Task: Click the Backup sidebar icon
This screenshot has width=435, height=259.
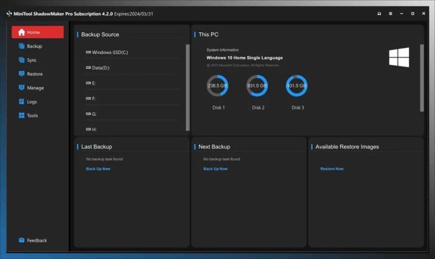Action: [x=21, y=46]
